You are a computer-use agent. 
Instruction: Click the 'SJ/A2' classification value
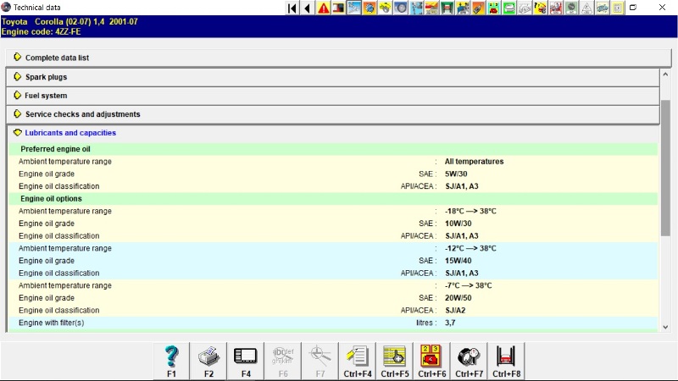tap(455, 311)
